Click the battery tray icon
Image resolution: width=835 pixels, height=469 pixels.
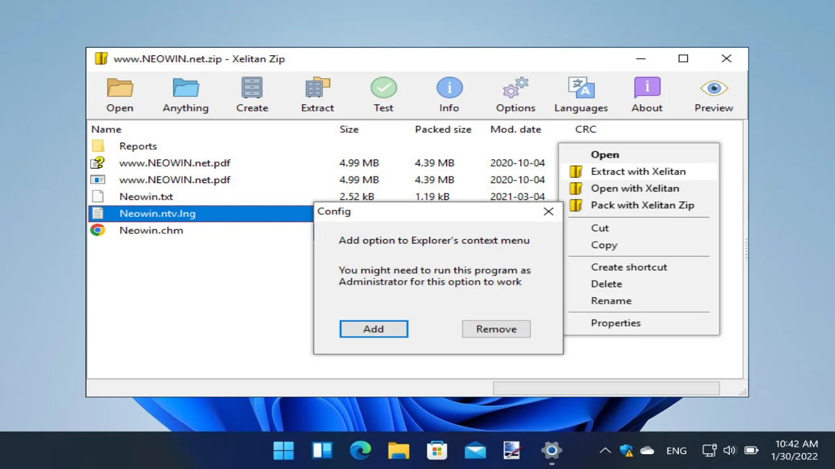[x=751, y=450]
